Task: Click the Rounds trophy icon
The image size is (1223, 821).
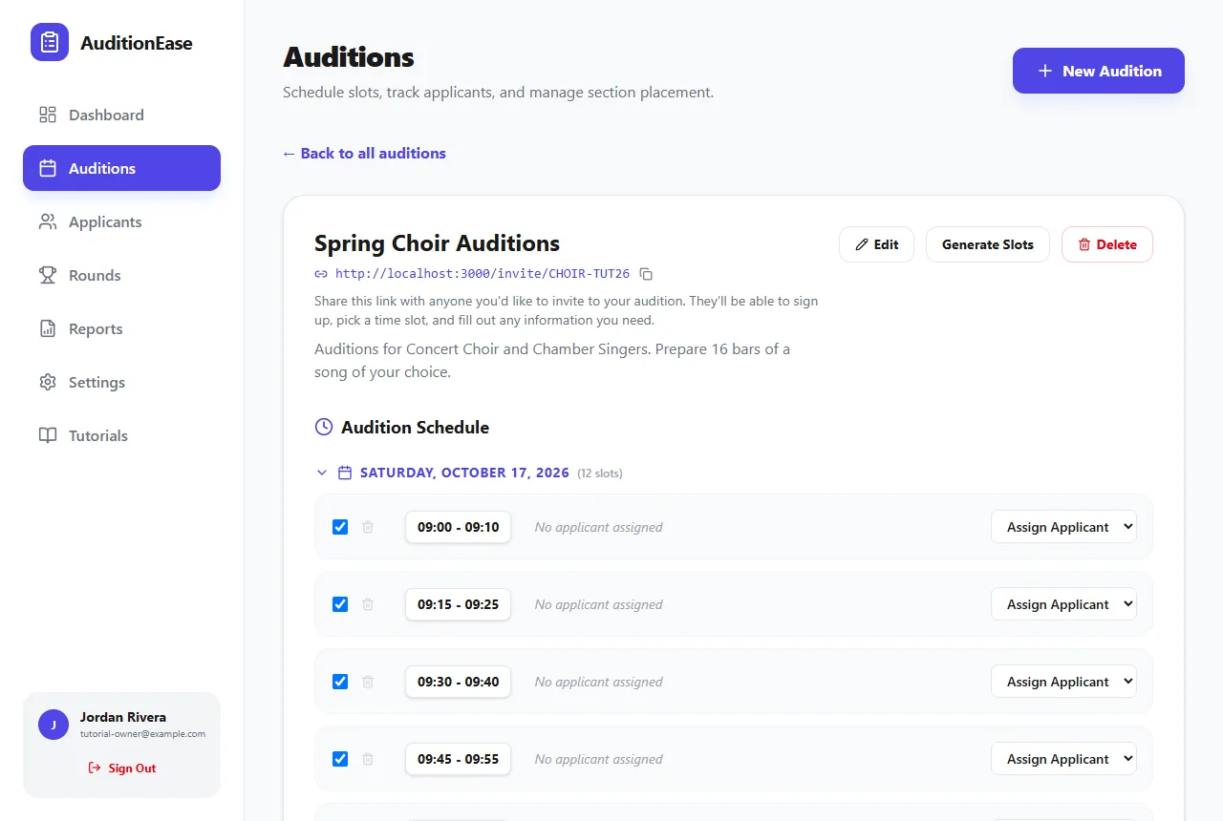Action: point(48,275)
